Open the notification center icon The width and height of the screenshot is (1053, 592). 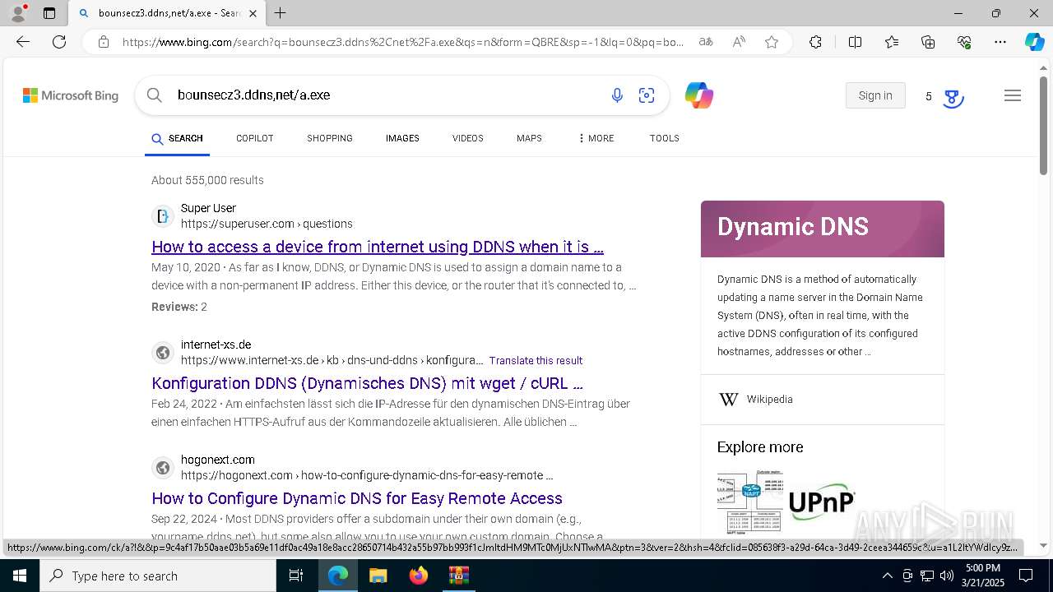click(1026, 576)
